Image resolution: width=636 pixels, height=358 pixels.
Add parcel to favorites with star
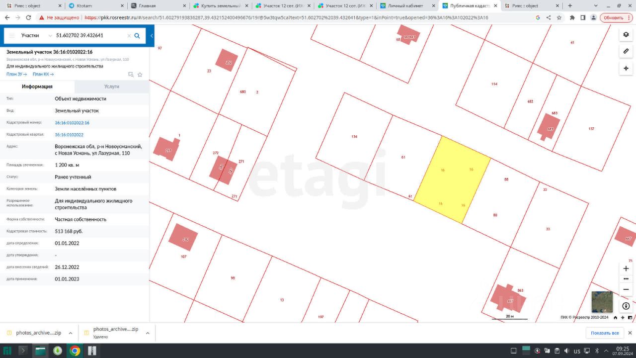tap(140, 75)
